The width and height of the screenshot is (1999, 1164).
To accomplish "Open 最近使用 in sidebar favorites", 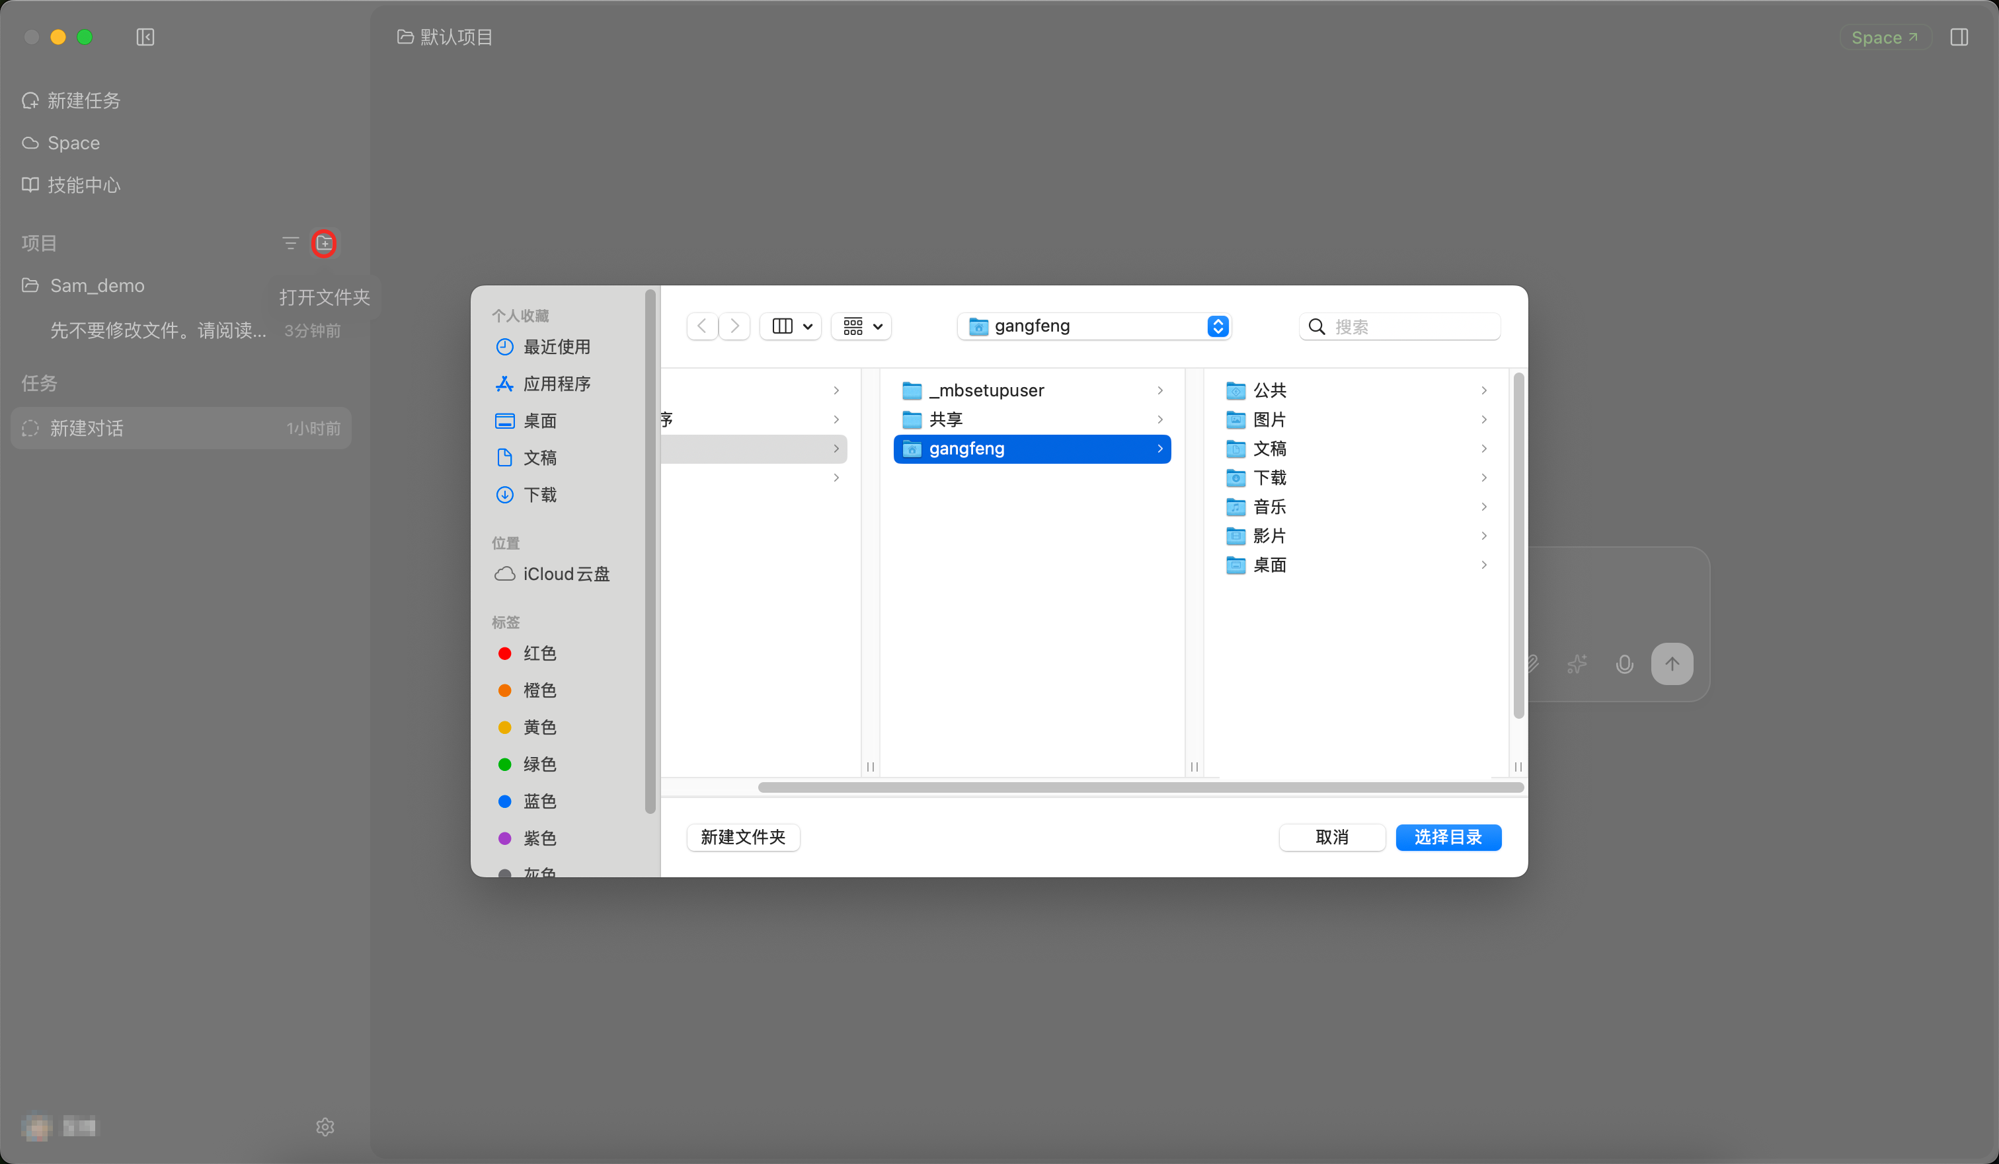I will (x=543, y=347).
